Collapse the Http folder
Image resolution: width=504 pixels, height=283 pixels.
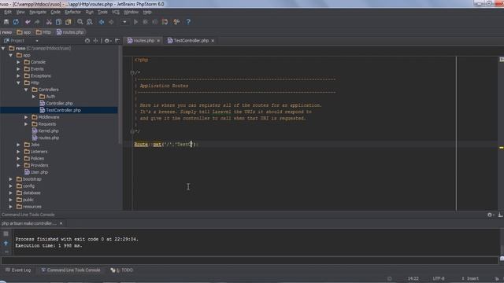click(19, 83)
